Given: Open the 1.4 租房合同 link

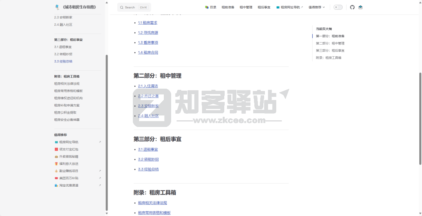Looking at the screenshot, I should click(x=148, y=53).
